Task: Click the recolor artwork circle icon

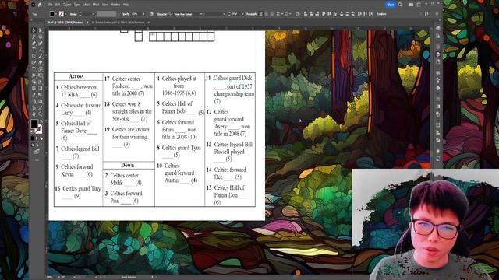Action: coord(151,14)
